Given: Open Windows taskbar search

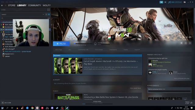Looking at the screenshot, I should [x=7, y=108].
